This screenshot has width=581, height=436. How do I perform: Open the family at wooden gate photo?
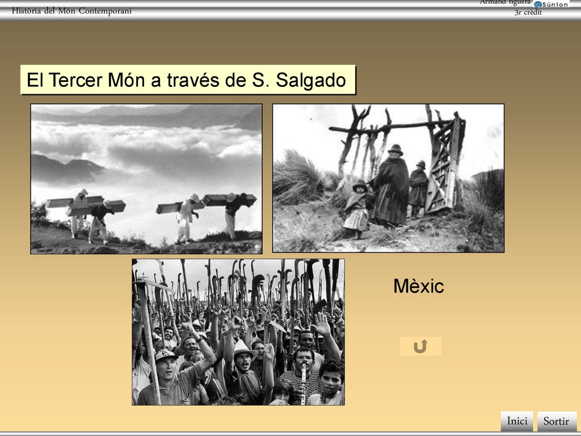[x=388, y=178]
